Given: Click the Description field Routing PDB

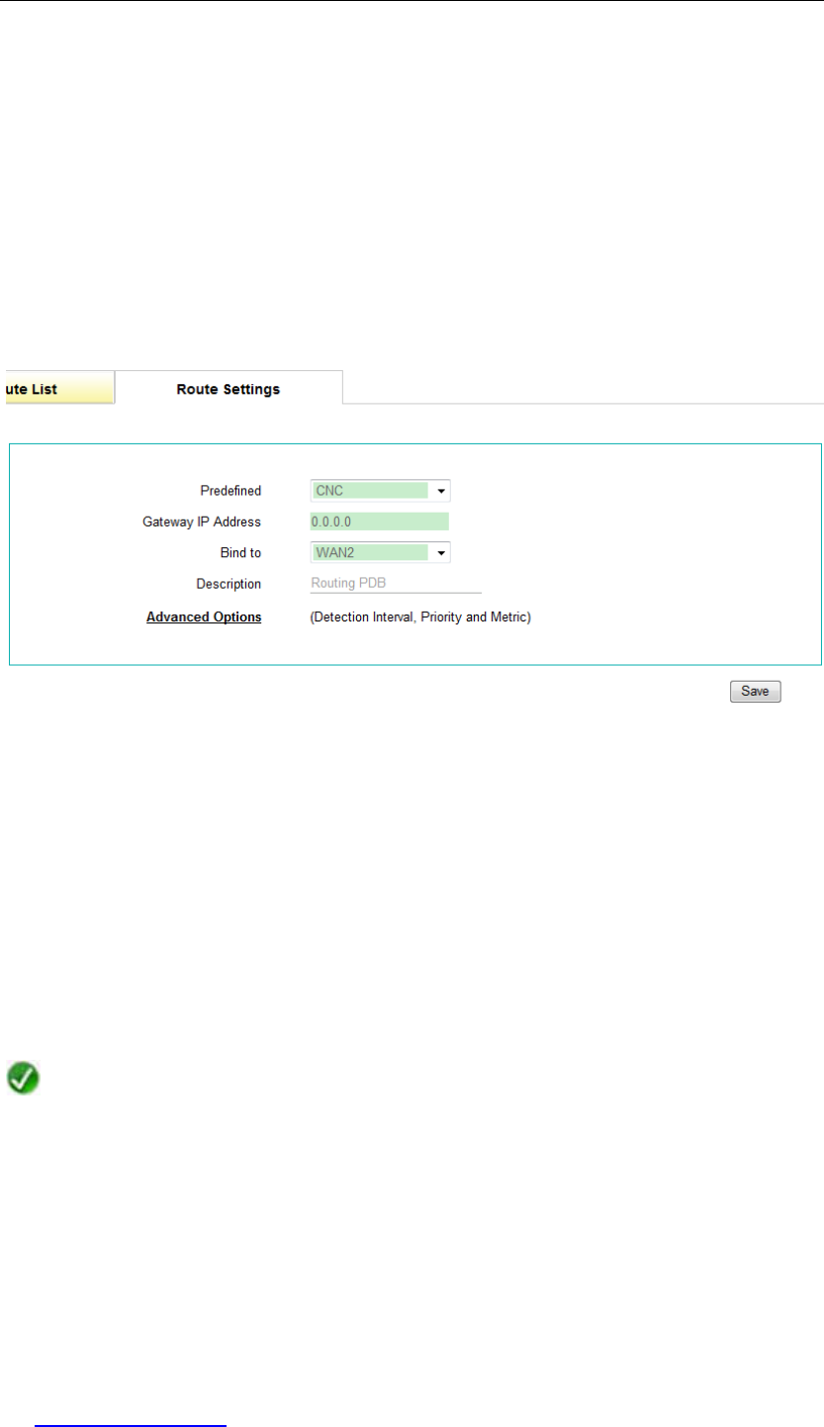Looking at the screenshot, I should click(396, 584).
